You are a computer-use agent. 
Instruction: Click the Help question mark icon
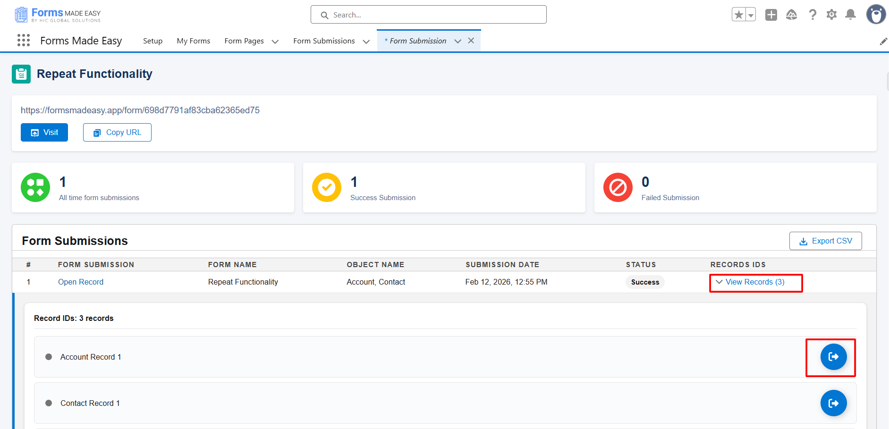(813, 15)
